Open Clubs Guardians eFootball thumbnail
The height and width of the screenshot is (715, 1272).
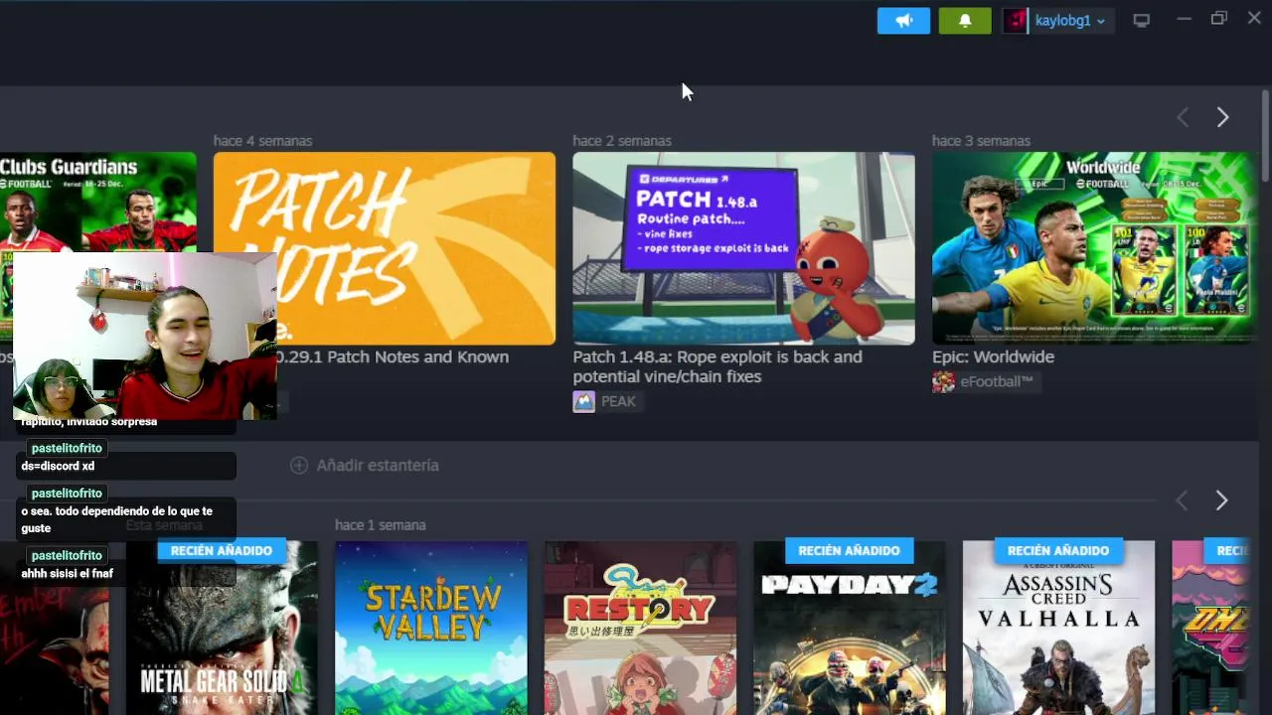[x=98, y=202]
